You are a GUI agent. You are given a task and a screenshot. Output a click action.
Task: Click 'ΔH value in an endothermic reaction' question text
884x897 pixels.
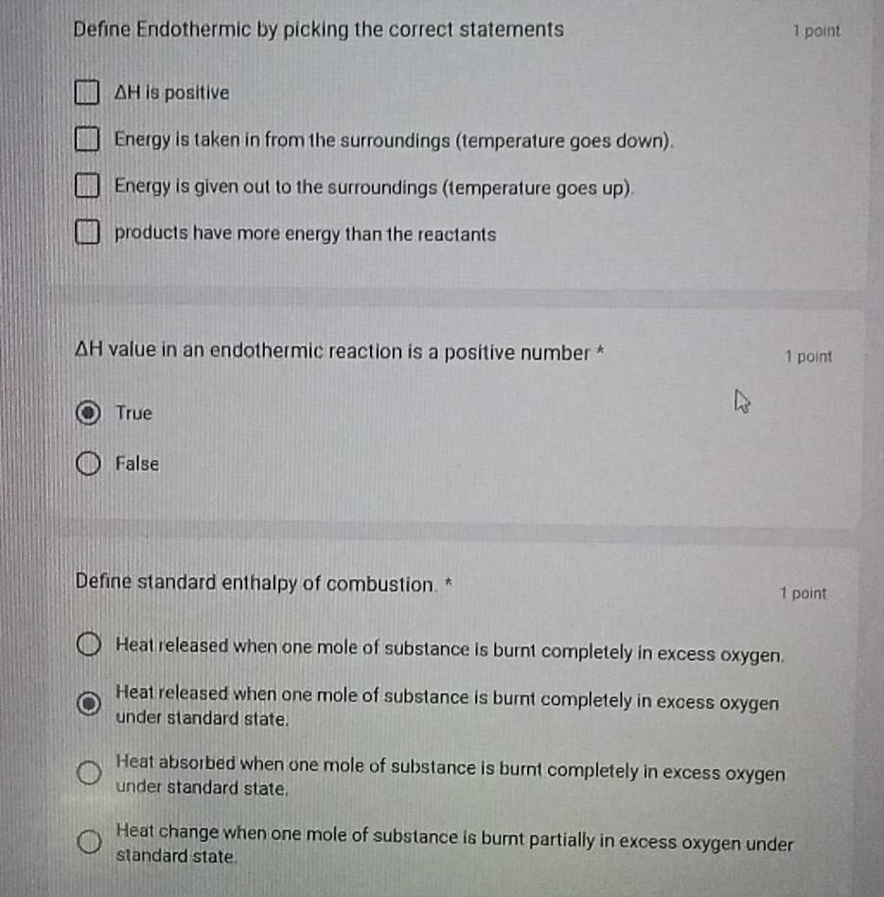click(332, 351)
